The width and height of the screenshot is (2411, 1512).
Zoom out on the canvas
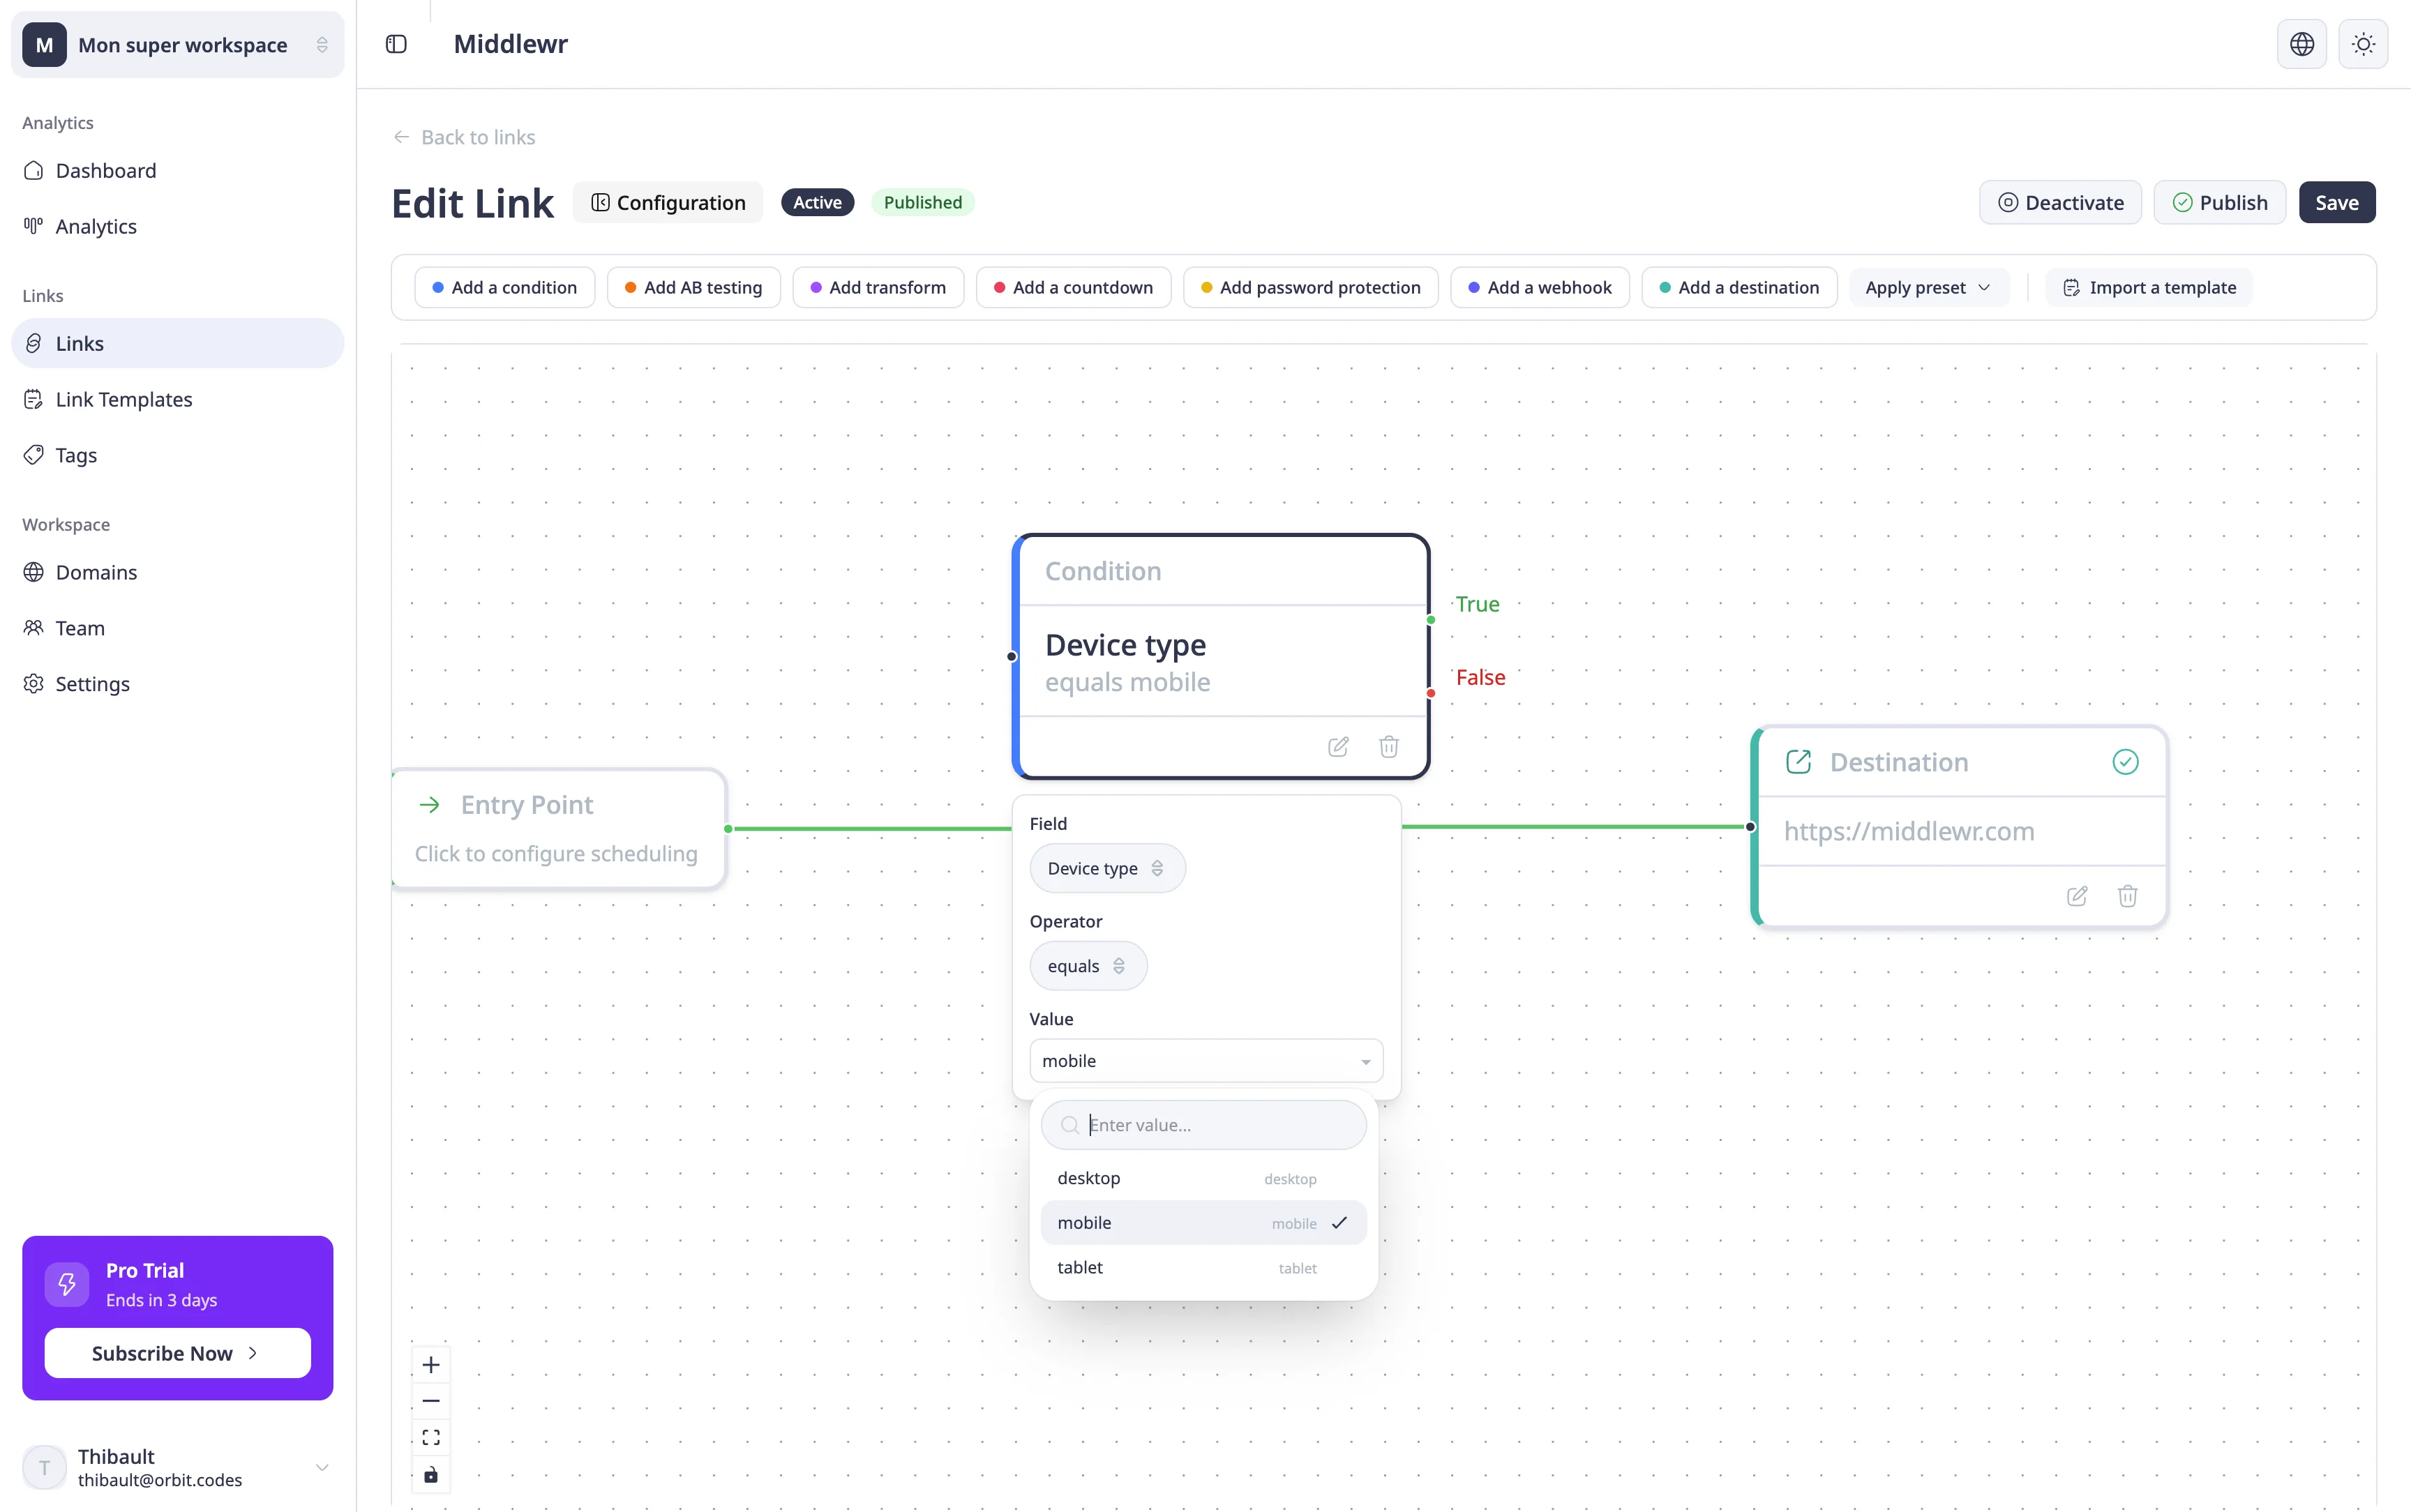431,1401
